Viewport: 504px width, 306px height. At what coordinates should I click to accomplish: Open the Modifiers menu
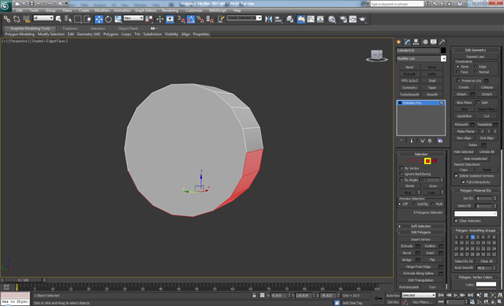pos(103,10)
